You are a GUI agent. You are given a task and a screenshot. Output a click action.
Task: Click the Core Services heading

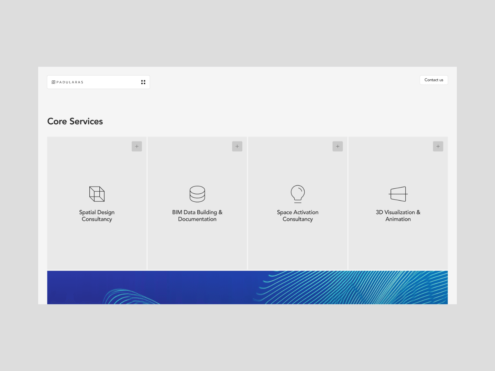[75, 121]
